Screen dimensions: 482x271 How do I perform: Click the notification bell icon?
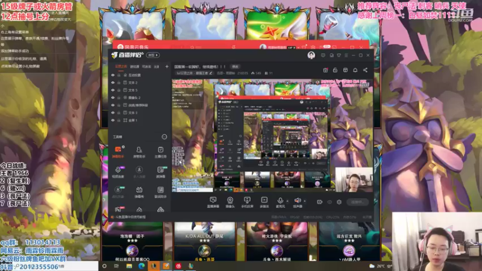point(355,70)
